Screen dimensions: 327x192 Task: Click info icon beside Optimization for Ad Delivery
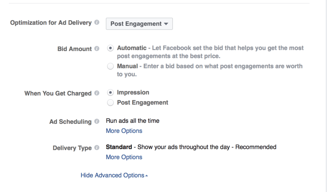tap(97, 23)
